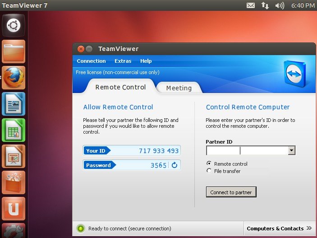Open LibreOffice Writer from the launcher
This screenshot has height=238, width=317.
14,104
